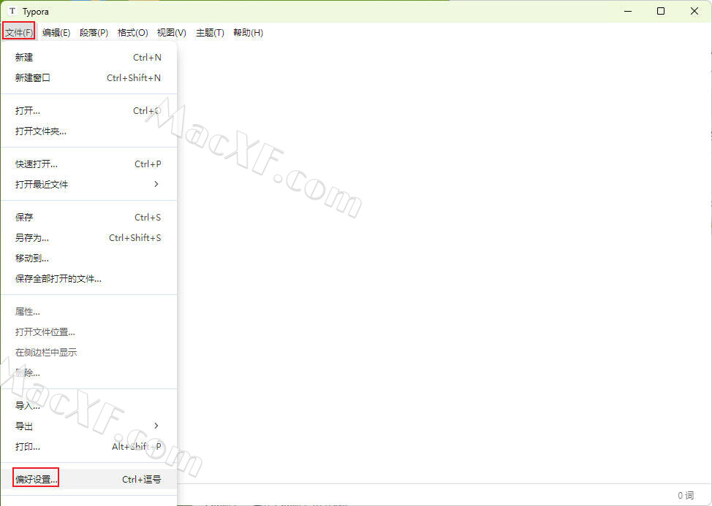
Task: Click 打印... menu entry
Action: [88, 447]
